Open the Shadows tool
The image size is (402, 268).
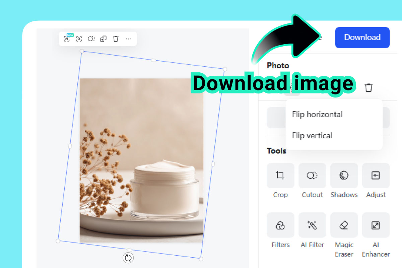coord(344,176)
